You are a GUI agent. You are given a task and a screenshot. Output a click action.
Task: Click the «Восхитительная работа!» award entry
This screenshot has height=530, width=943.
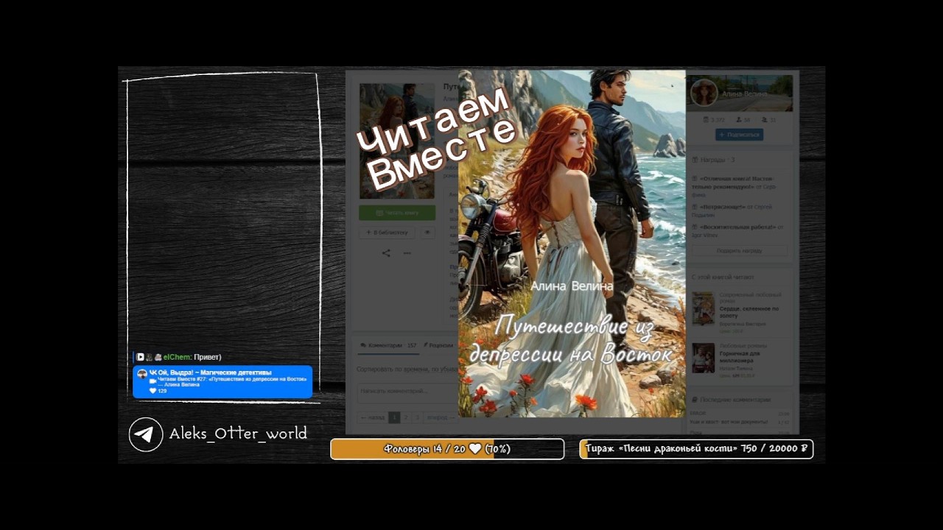(737, 230)
